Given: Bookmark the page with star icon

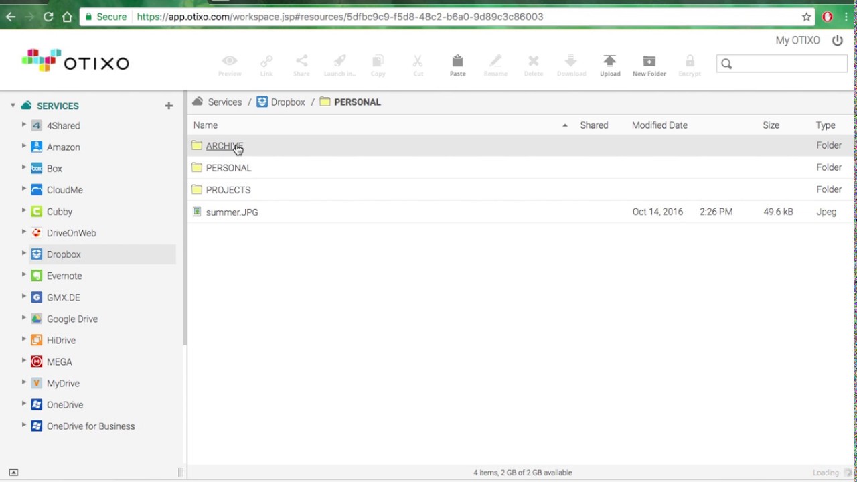Looking at the screenshot, I should [x=807, y=17].
